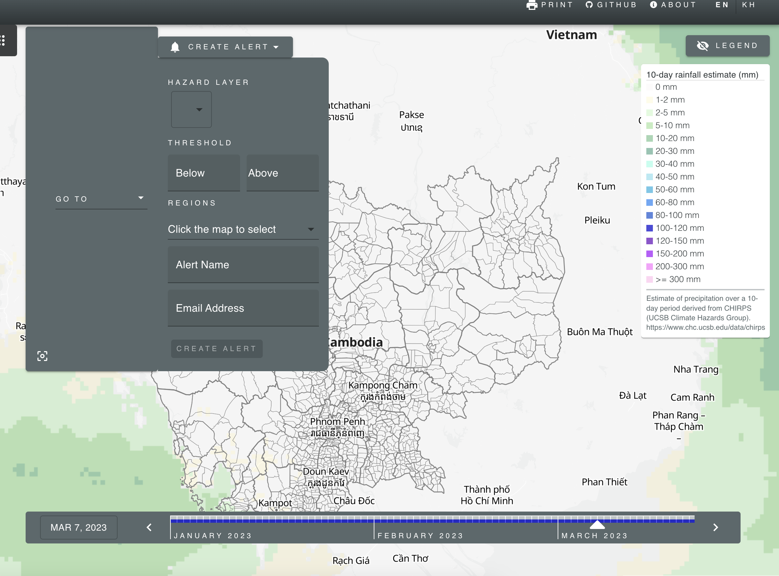Viewport: 779px width, 576px height.
Task: Switch language to KH
Action: [x=749, y=5]
